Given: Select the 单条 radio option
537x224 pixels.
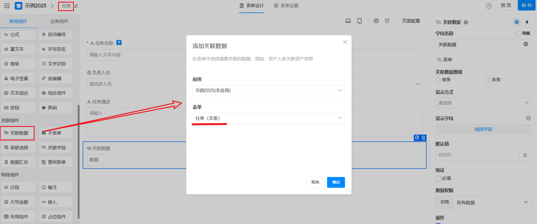Looking at the screenshot, I should click(x=438, y=80).
